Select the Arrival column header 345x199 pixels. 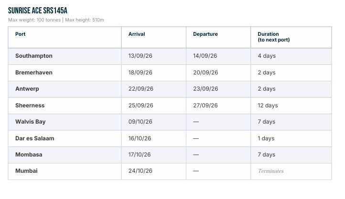point(137,34)
